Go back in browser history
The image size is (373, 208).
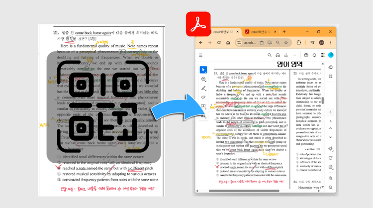[201, 43]
